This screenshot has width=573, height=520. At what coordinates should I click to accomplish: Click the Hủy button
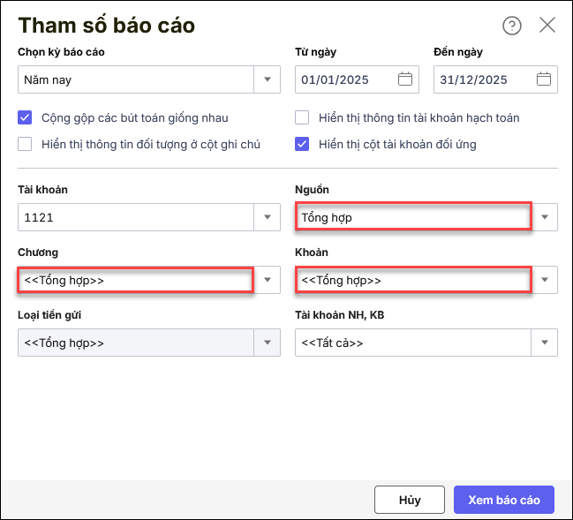(x=410, y=500)
